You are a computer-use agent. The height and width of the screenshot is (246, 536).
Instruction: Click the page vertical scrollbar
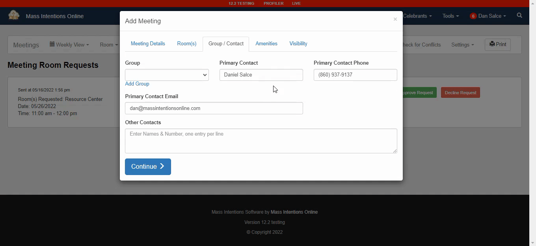(532, 123)
